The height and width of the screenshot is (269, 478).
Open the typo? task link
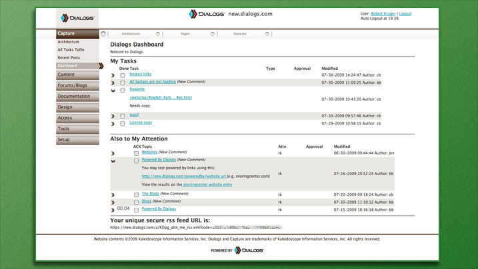tap(134, 115)
